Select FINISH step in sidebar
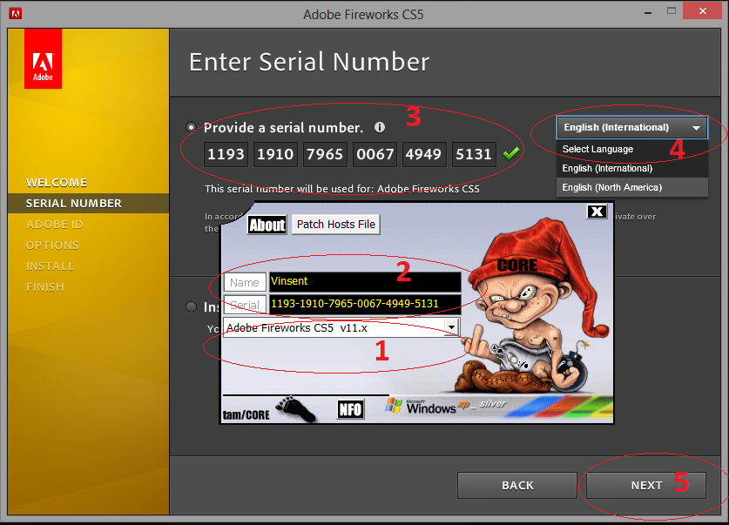The image size is (729, 525). coord(45,287)
